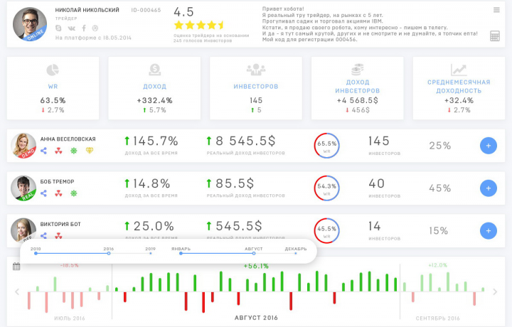Click Anna Veselovskaya's avatar
The image size is (512, 327).
(x=23, y=146)
